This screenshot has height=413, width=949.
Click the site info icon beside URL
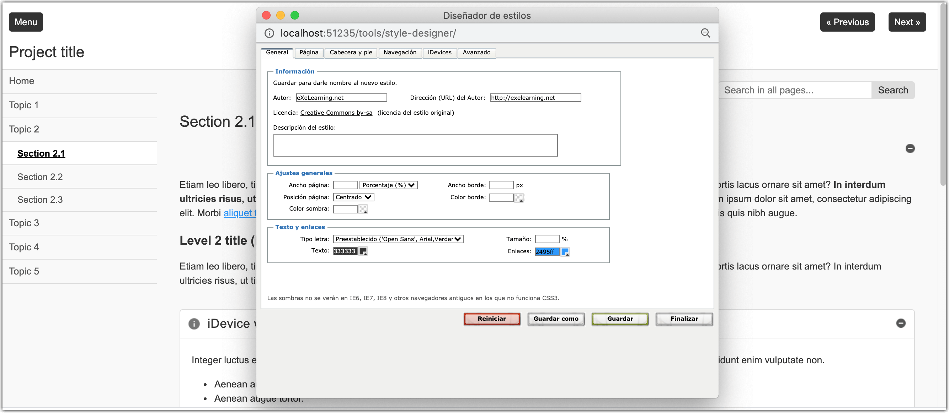269,33
